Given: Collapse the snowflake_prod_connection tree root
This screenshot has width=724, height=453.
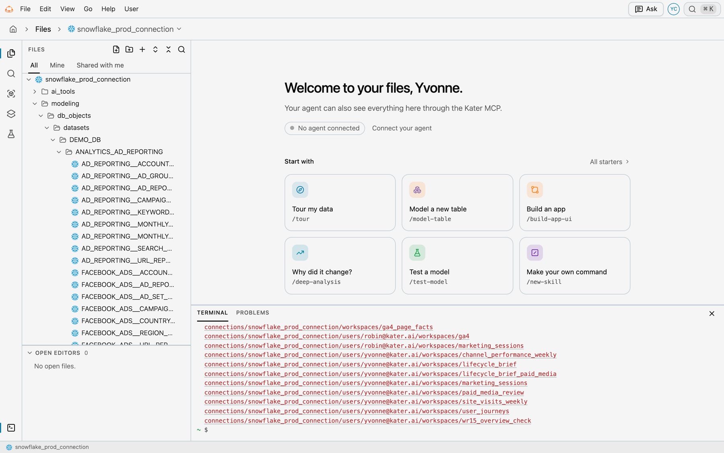Looking at the screenshot, I should pos(29,79).
